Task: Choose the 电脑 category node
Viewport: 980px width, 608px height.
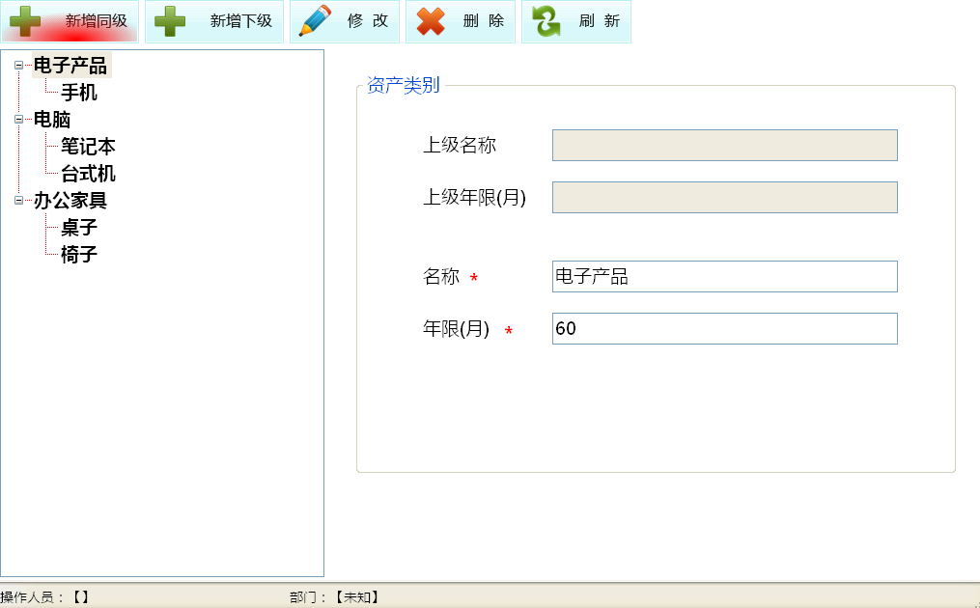Action: pos(52,120)
